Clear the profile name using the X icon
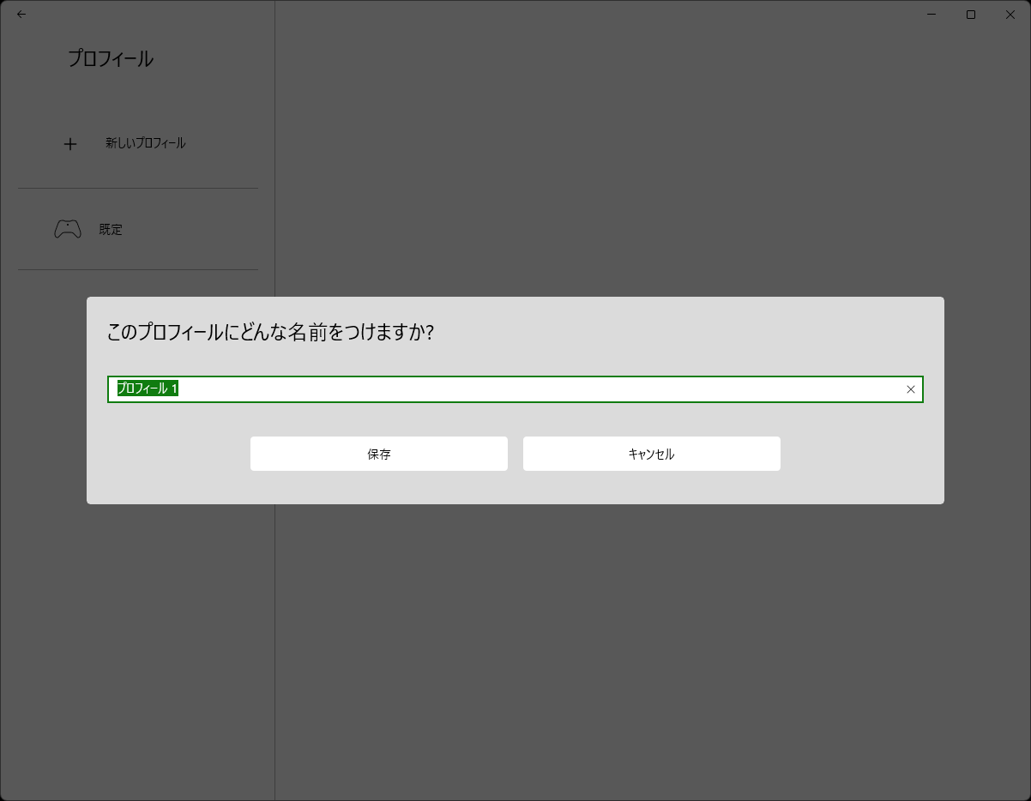This screenshot has height=801, width=1031. click(910, 389)
